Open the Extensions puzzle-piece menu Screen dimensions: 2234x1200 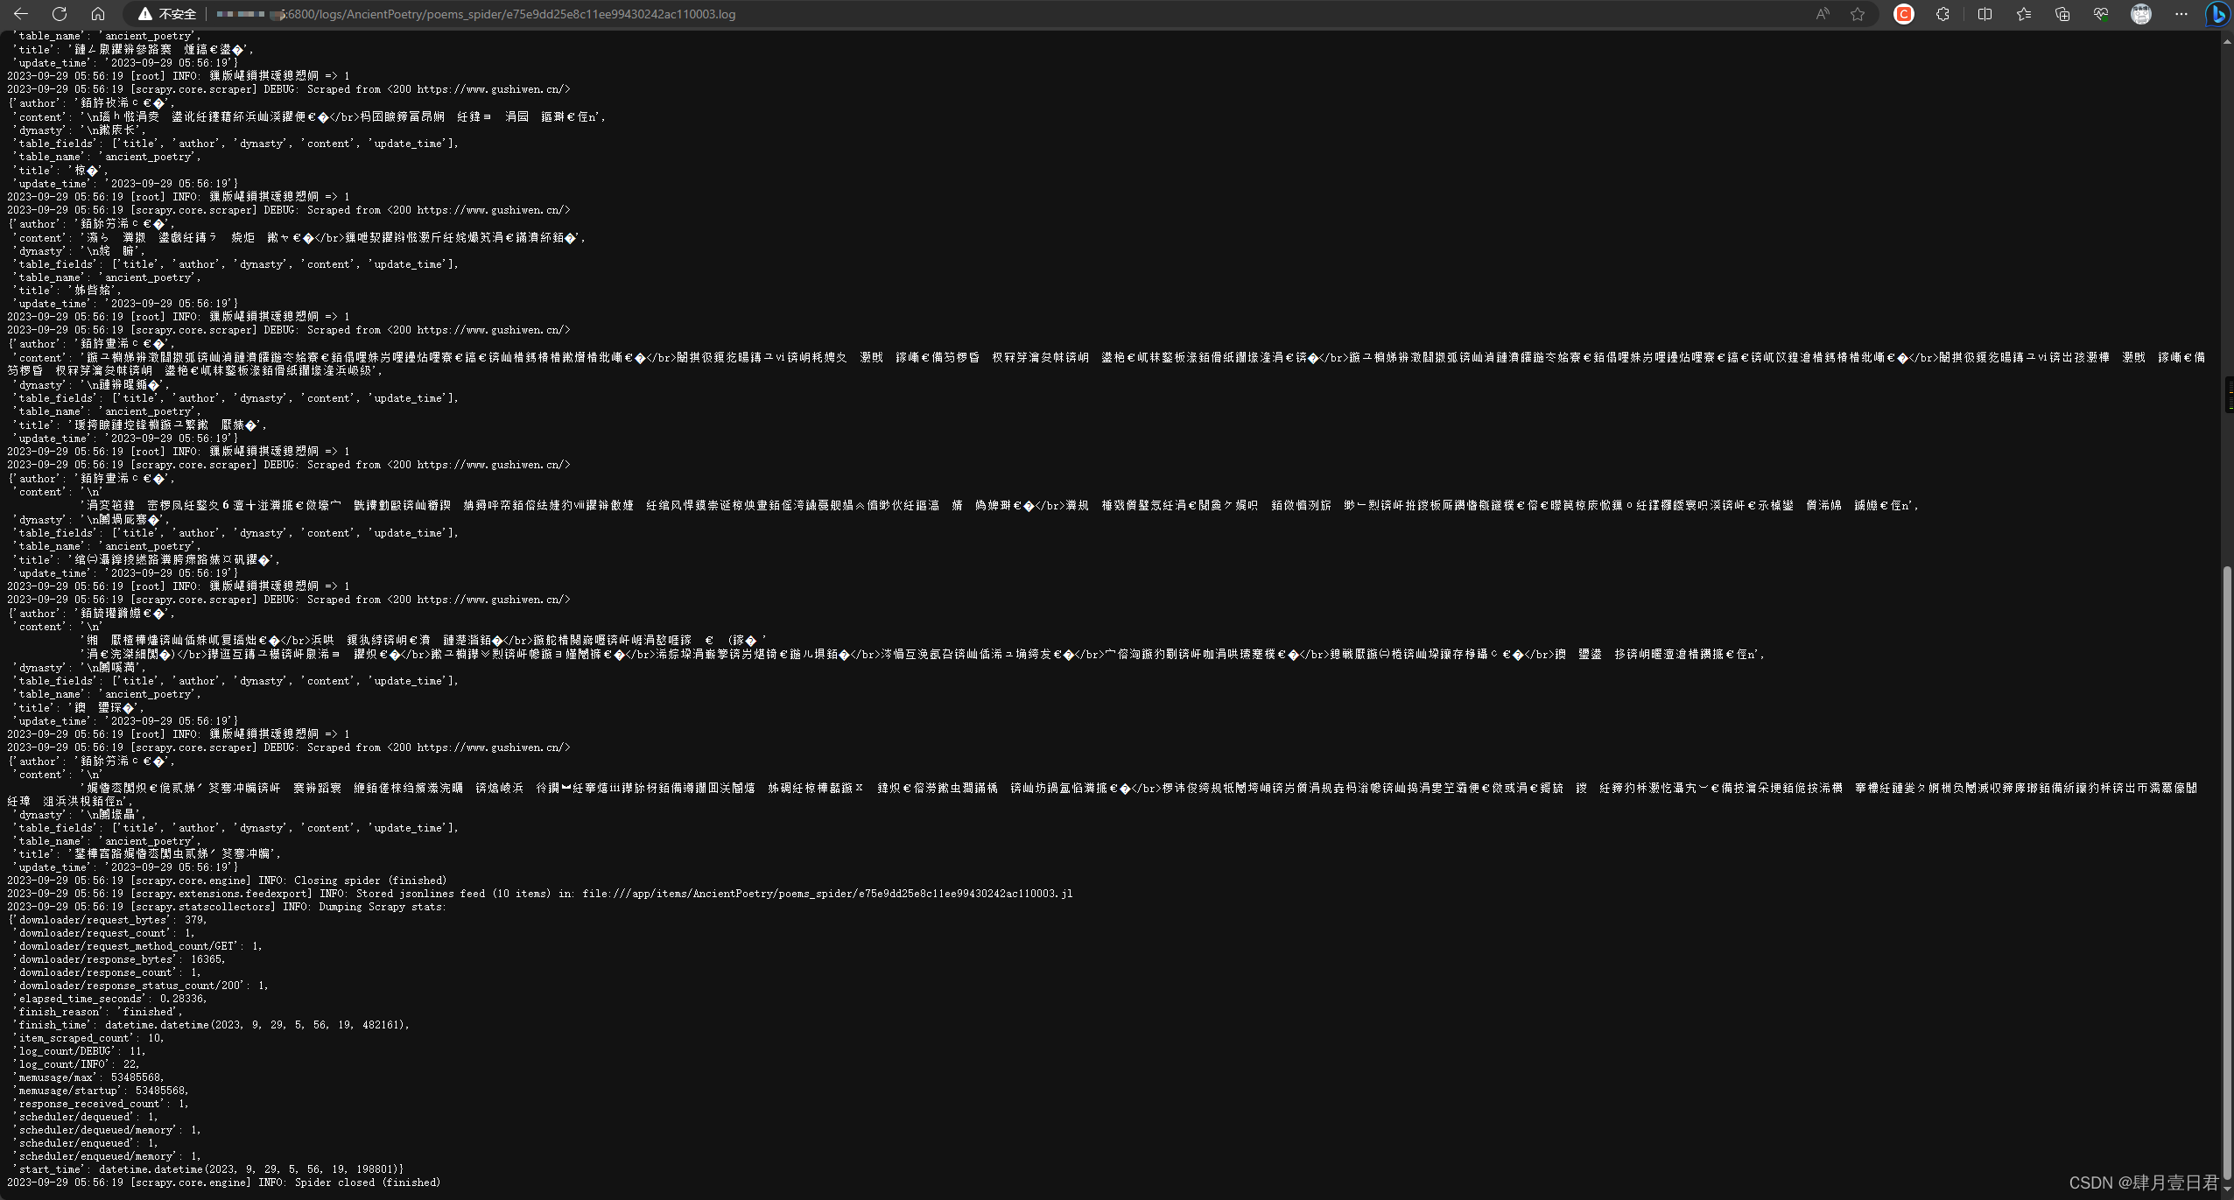pos(1942,14)
